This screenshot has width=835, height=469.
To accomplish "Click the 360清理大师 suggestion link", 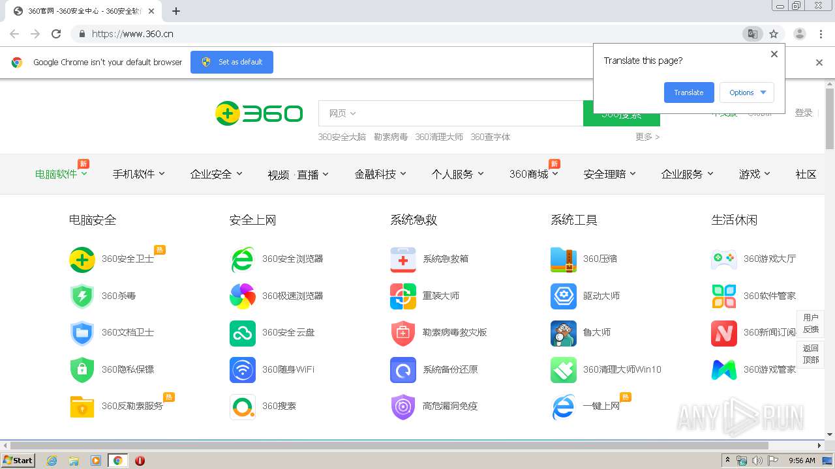I will (x=439, y=137).
